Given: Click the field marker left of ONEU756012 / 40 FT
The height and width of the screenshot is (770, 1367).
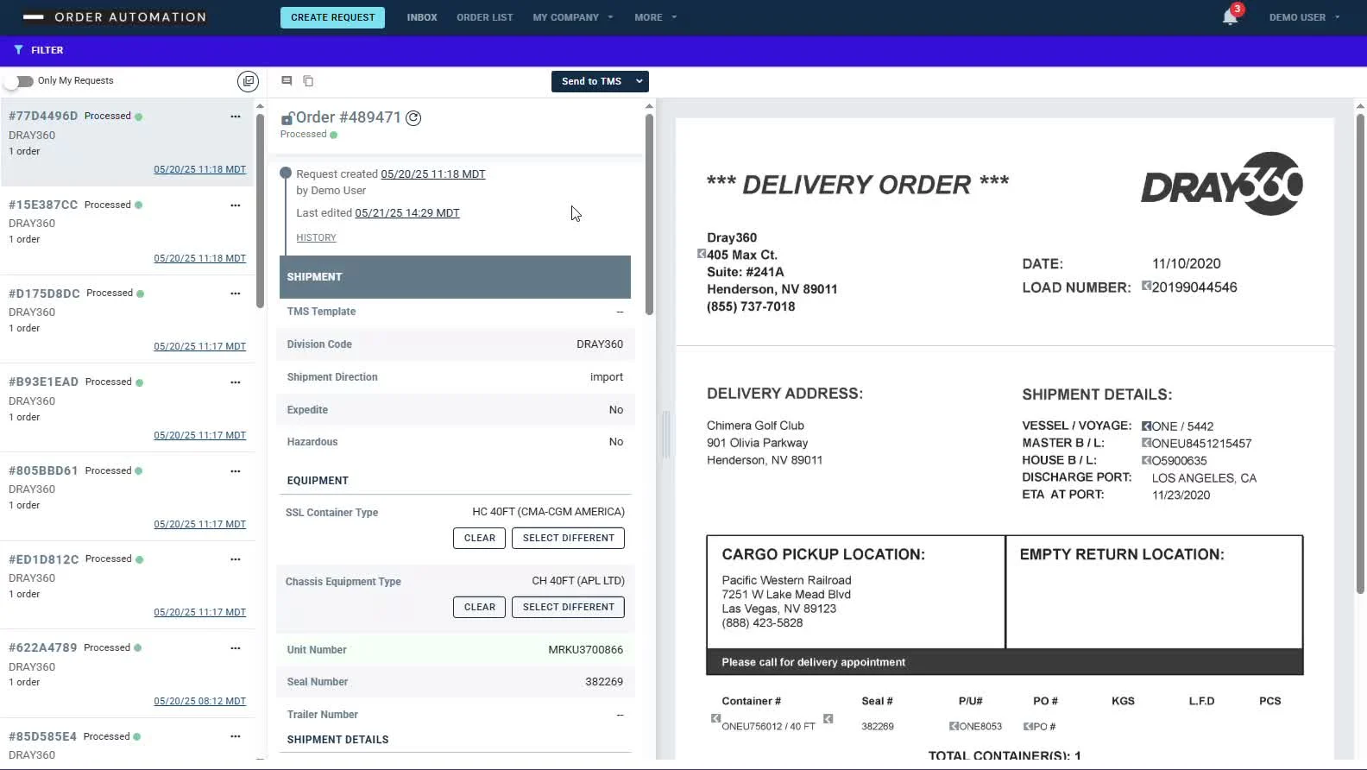Looking at the screenshot, I should (715, 718).
